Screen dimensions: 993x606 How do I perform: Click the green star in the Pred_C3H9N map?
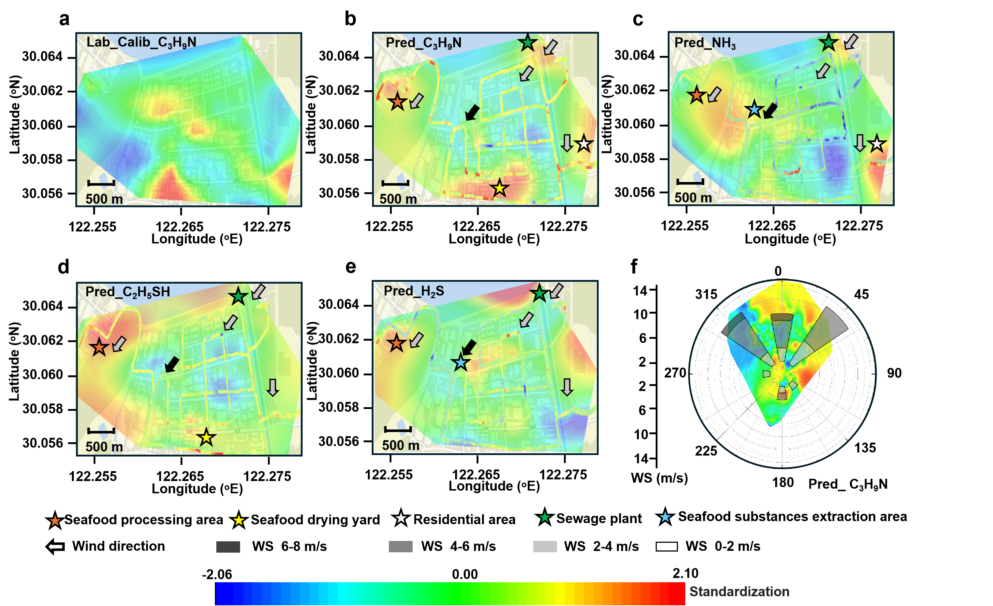pyautogui.click(x=527, y=42)
